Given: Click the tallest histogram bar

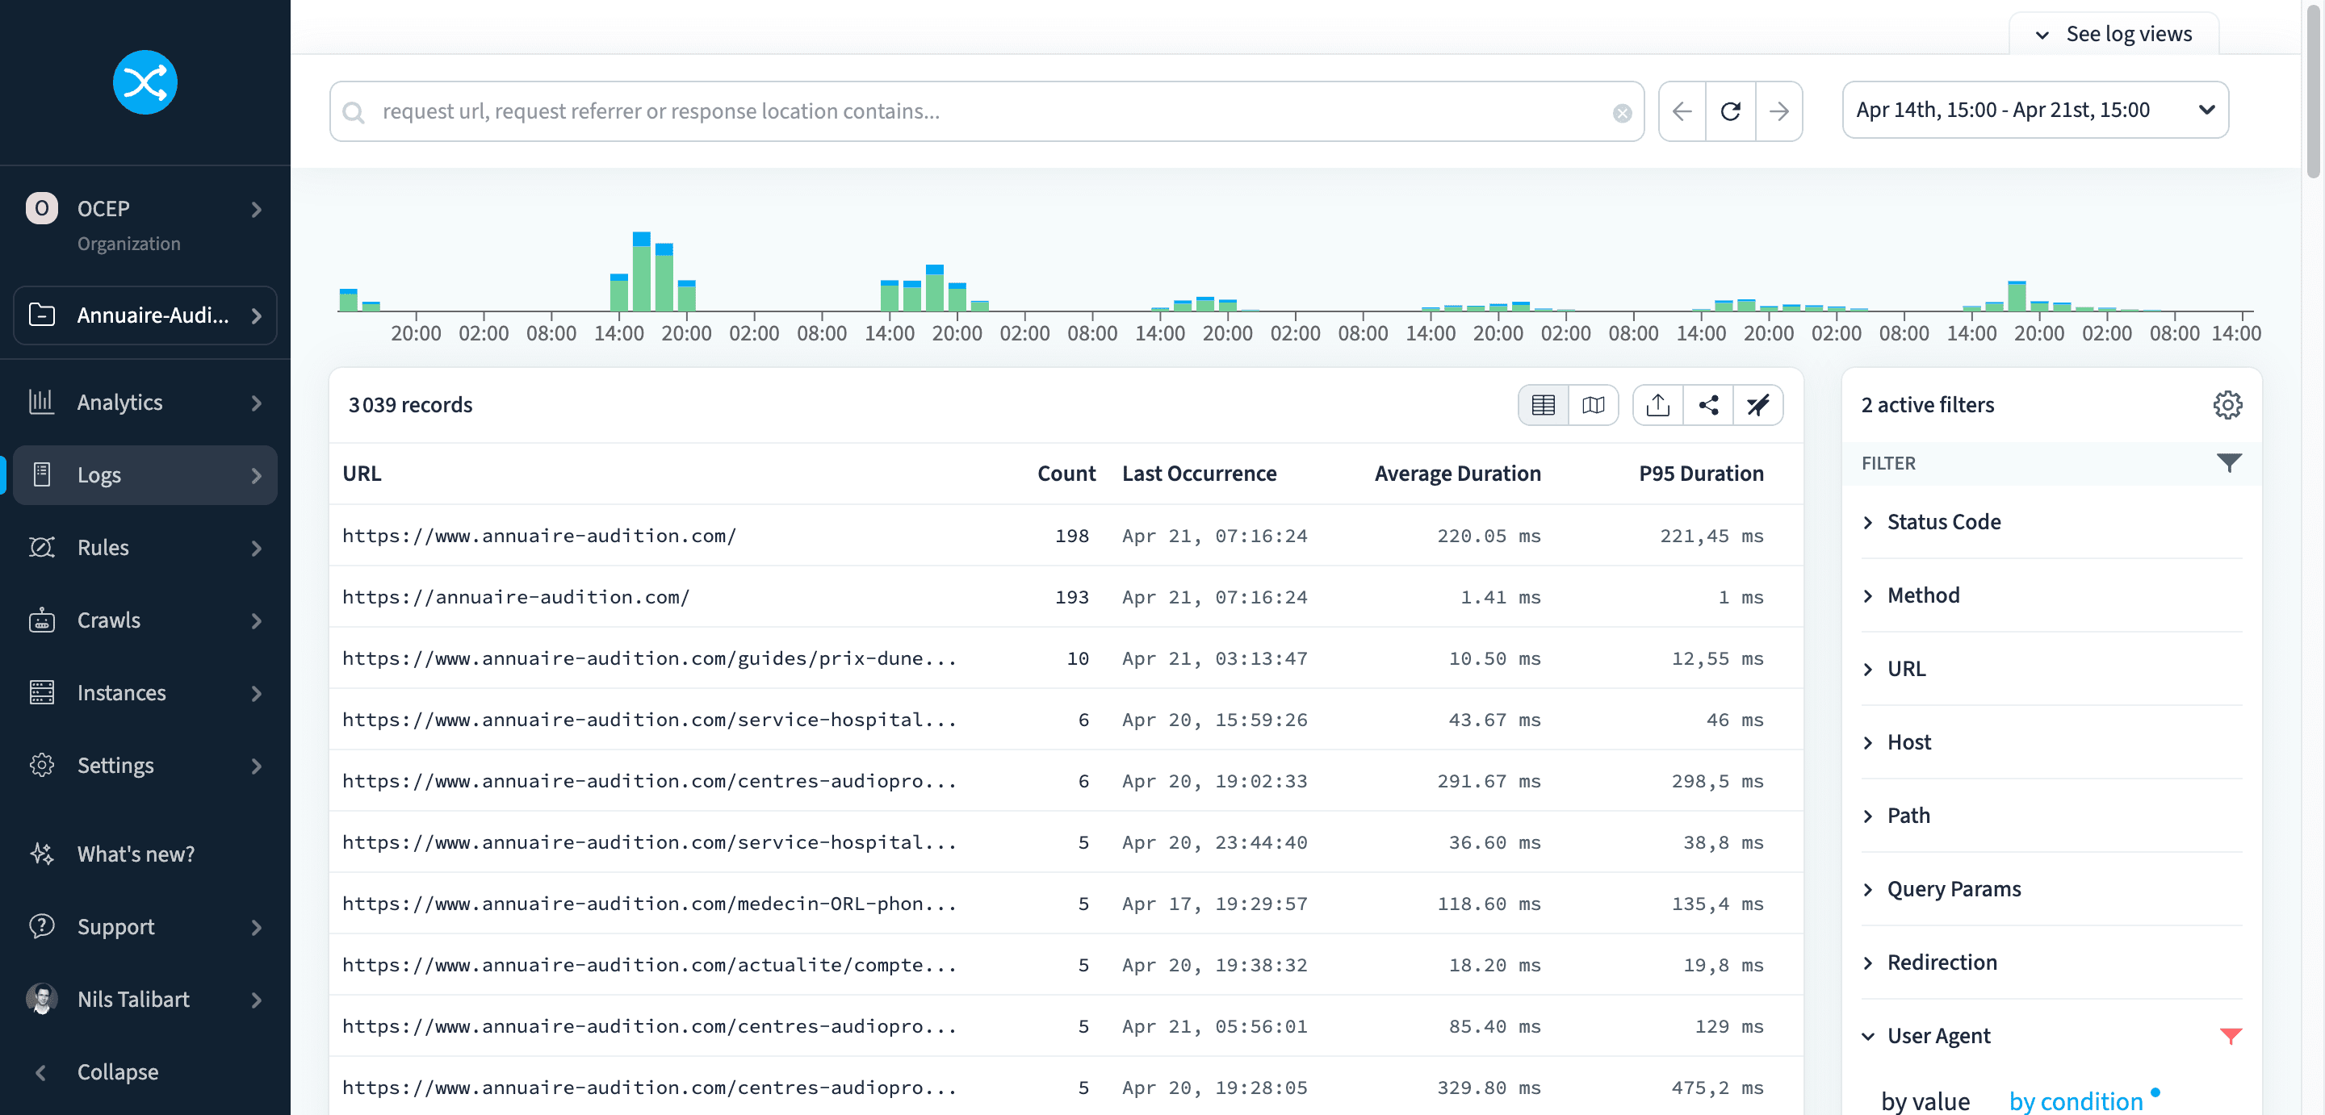Looking at the screenshot, I should click(641, 272).
